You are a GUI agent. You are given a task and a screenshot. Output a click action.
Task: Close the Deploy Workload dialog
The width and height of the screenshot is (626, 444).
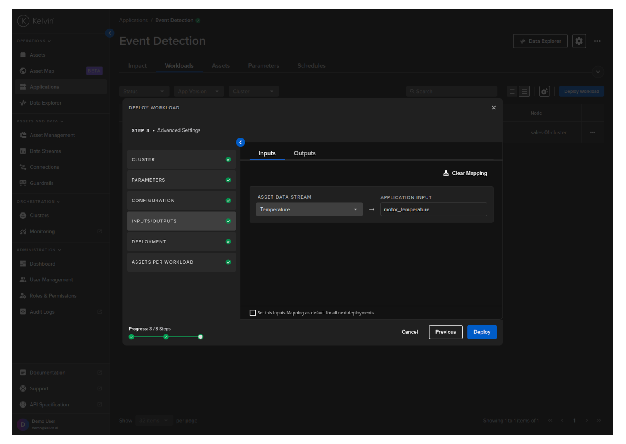click(494, 108)
